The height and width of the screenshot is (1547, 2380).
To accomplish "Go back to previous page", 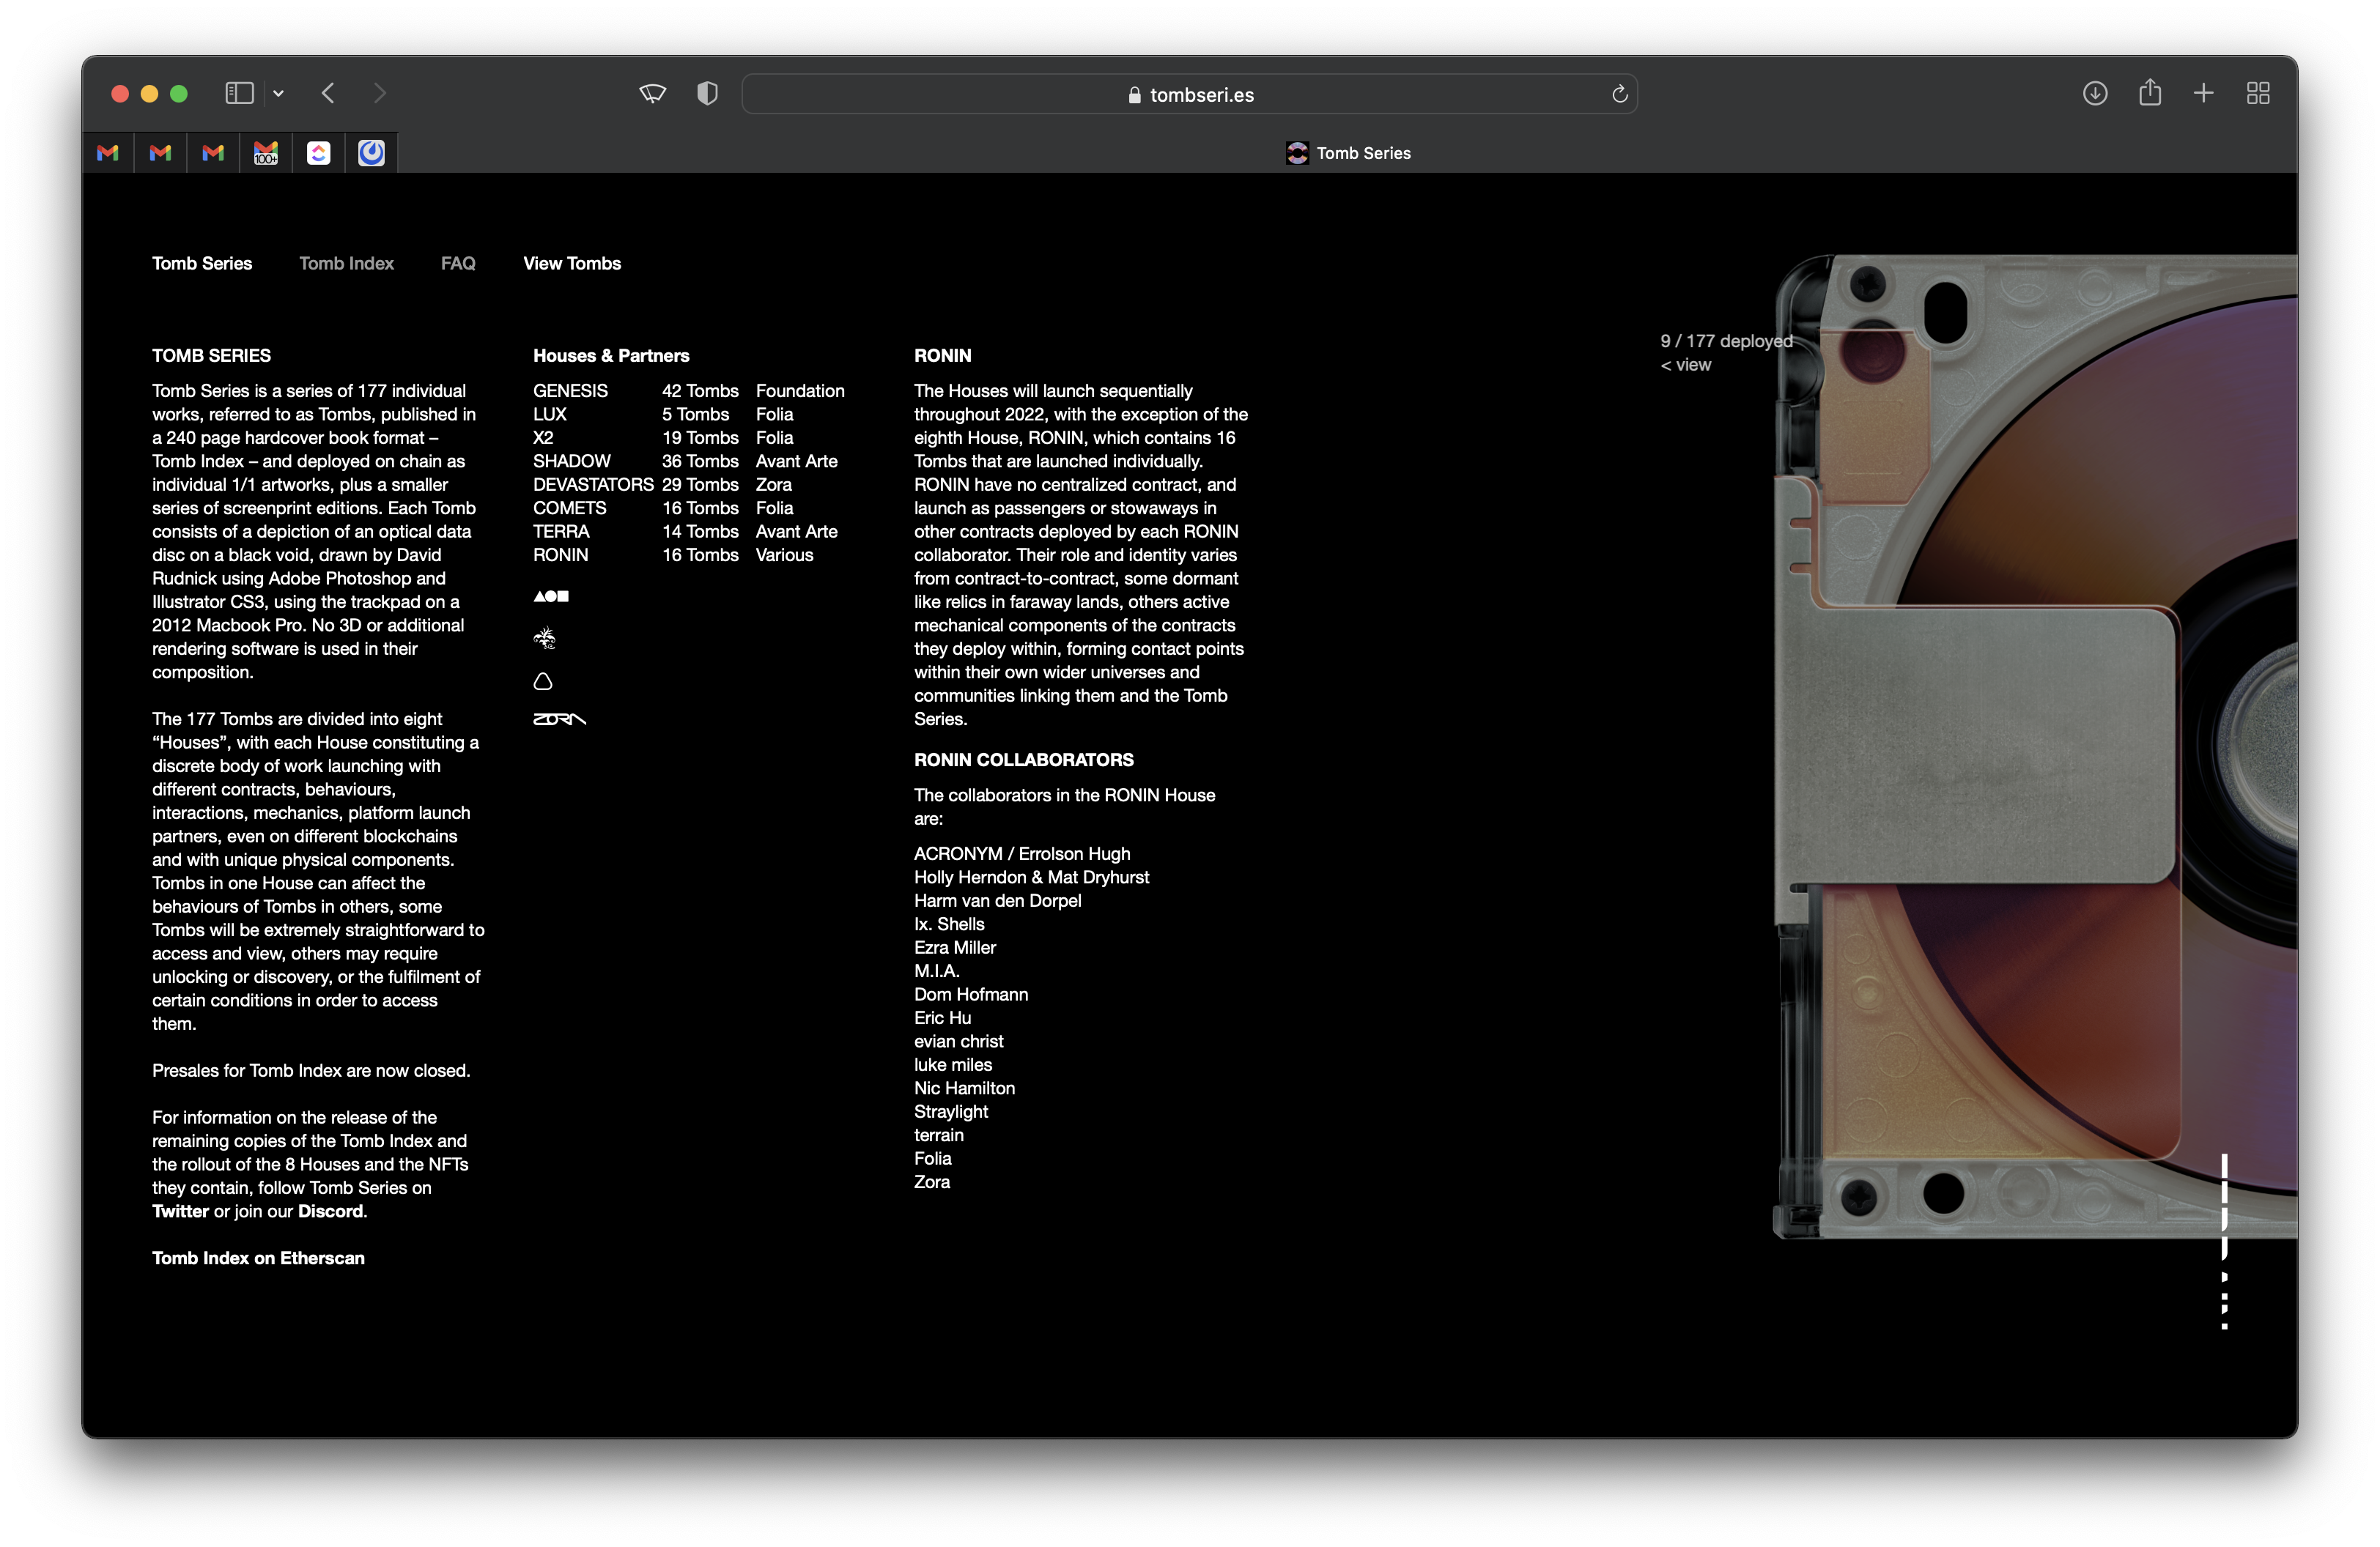I will click(328, 93).
